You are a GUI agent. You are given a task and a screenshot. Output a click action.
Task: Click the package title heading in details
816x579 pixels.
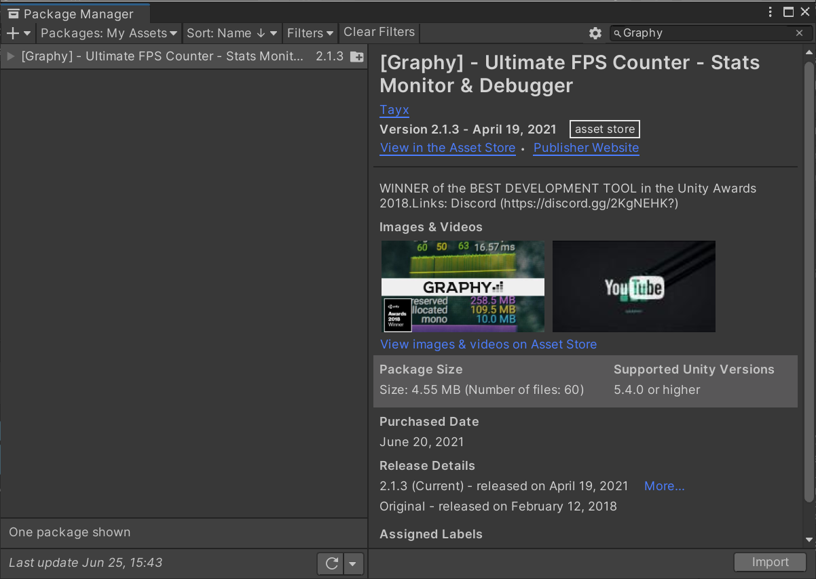(570, 74)
